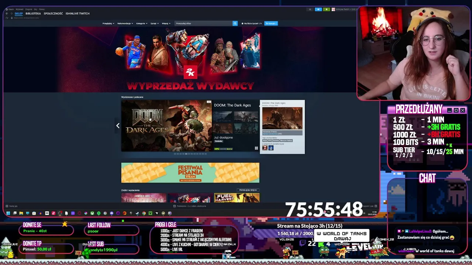Click the Steam back navigation arrow

[x=7, y=14]
